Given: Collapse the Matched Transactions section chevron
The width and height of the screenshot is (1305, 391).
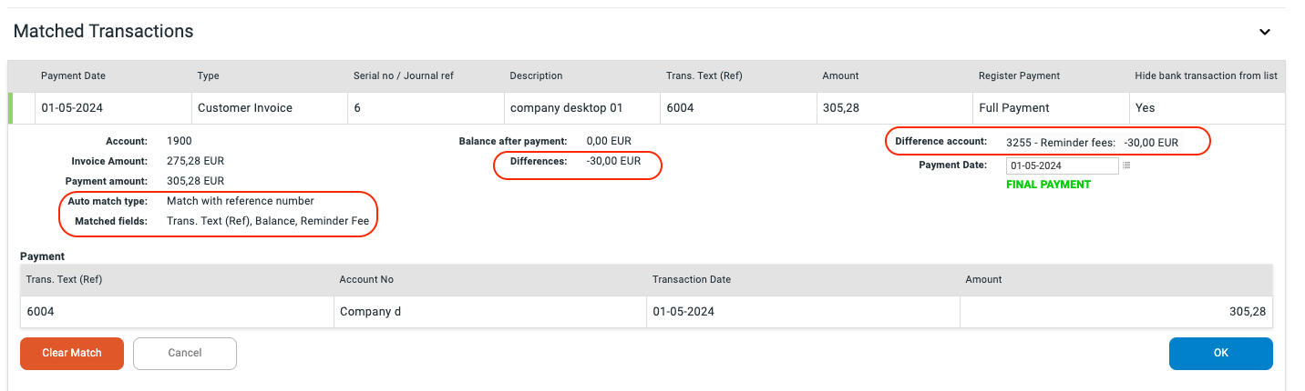Looking at the screenshot, I should pyautogui.click(x=1264, y=32).
